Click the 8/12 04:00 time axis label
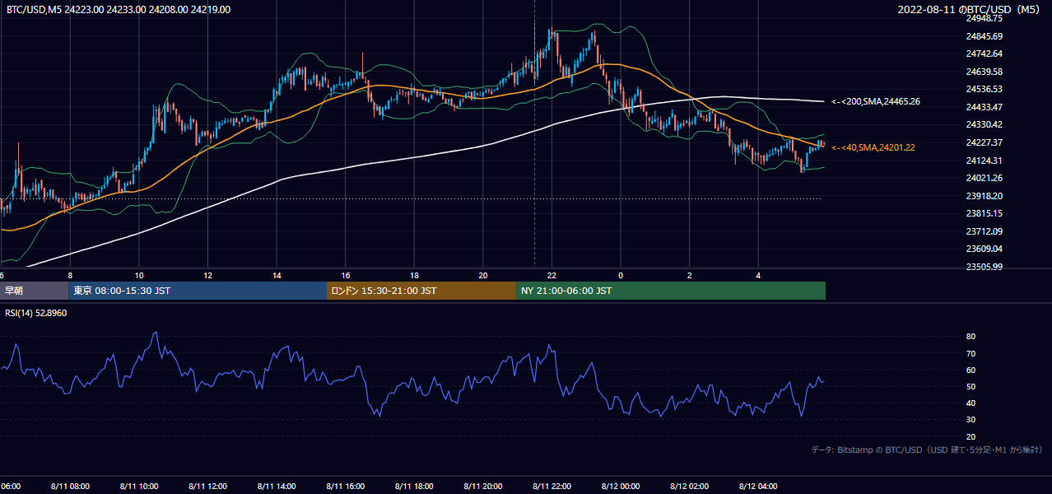The image size is (1052, 494). (x=759, y=487)
